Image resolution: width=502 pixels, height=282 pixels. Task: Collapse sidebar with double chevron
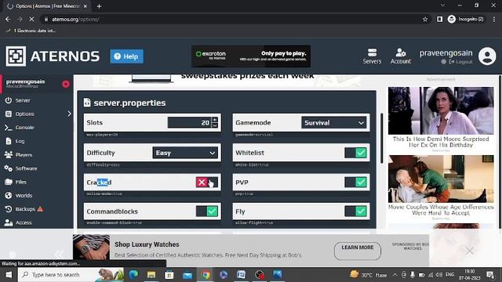[x=59, y=255]
